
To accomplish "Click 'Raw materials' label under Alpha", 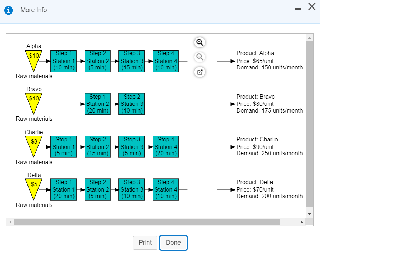I will pos(34,76).
